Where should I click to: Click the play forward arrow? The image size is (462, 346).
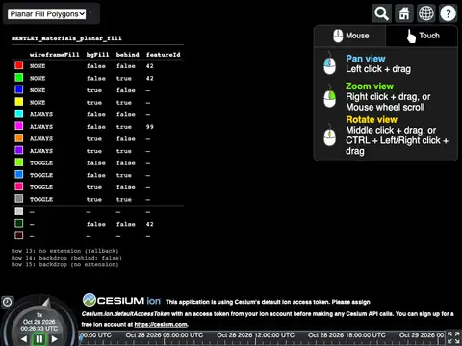pos(55,339)
